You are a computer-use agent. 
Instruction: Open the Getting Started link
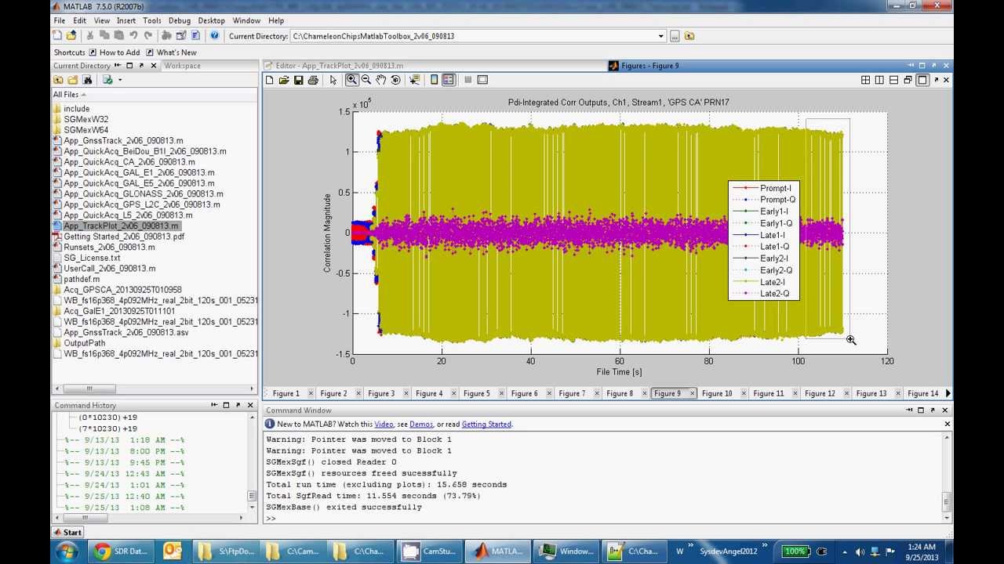pyautogui.click(x=486, y=424)
